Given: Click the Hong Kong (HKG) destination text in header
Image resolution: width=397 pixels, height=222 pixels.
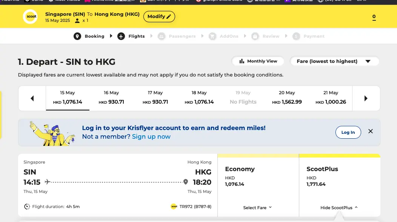Looking at the screenshot, I should pyautogui.click(x=117, y=14).
